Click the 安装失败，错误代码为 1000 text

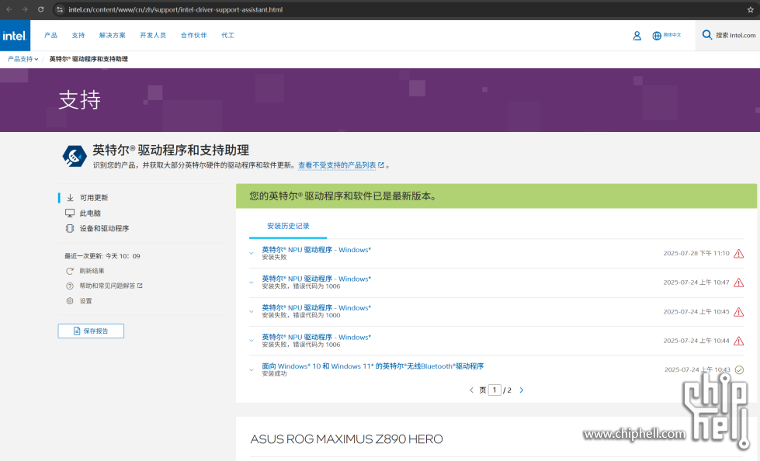pos(301,316)
